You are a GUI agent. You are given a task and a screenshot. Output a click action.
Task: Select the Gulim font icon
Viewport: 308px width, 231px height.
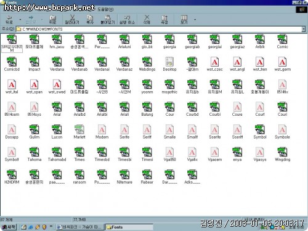tap(34, 132)
